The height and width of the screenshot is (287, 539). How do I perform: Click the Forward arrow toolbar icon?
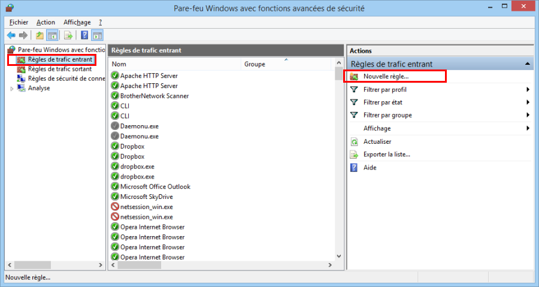pyautogui.click(x=23, y=35)
